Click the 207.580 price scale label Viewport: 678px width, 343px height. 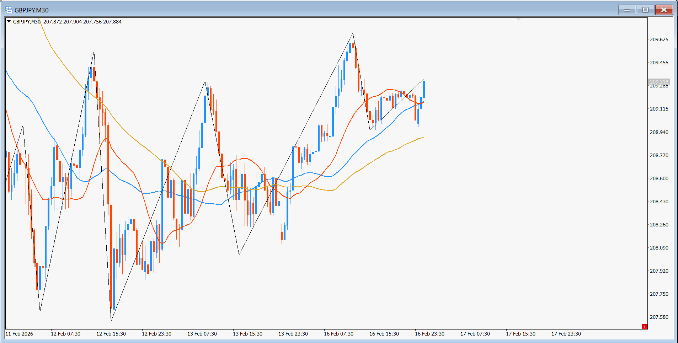click(659, 317)
